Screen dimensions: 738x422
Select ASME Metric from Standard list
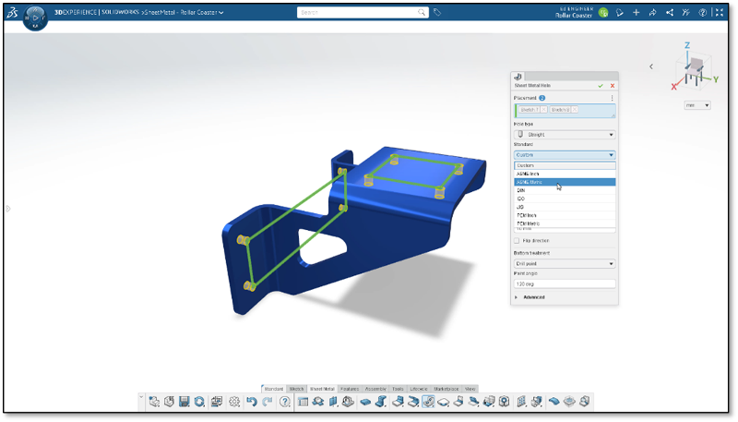coord(564,182)
